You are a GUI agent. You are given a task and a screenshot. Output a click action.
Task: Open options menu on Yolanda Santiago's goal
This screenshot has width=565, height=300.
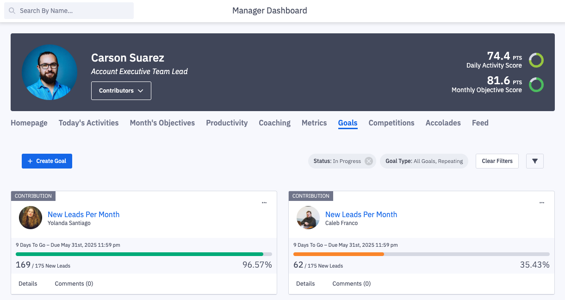[264, 203]
